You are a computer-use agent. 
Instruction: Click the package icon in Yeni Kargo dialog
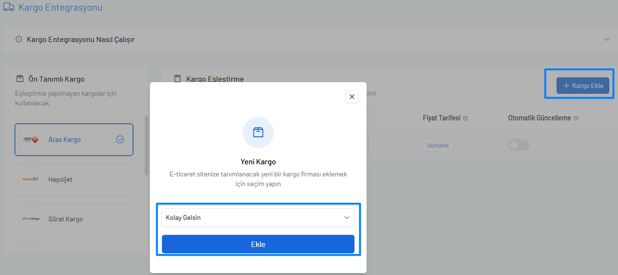(x=258, y=132)
